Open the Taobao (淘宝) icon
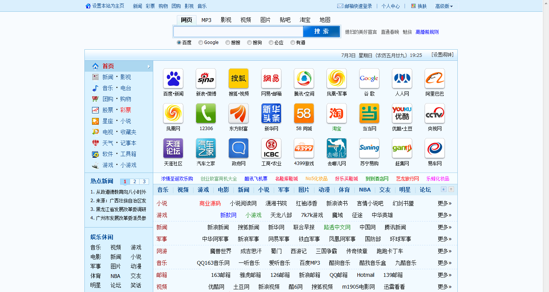Image resolution: width=549 pixels, height=292 pixels. 336,113
